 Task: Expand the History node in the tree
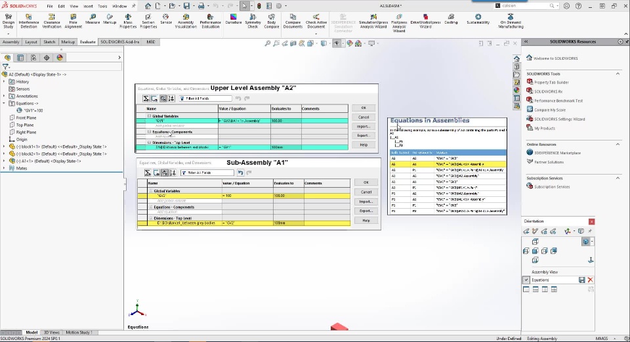click(x=4, y=81)
